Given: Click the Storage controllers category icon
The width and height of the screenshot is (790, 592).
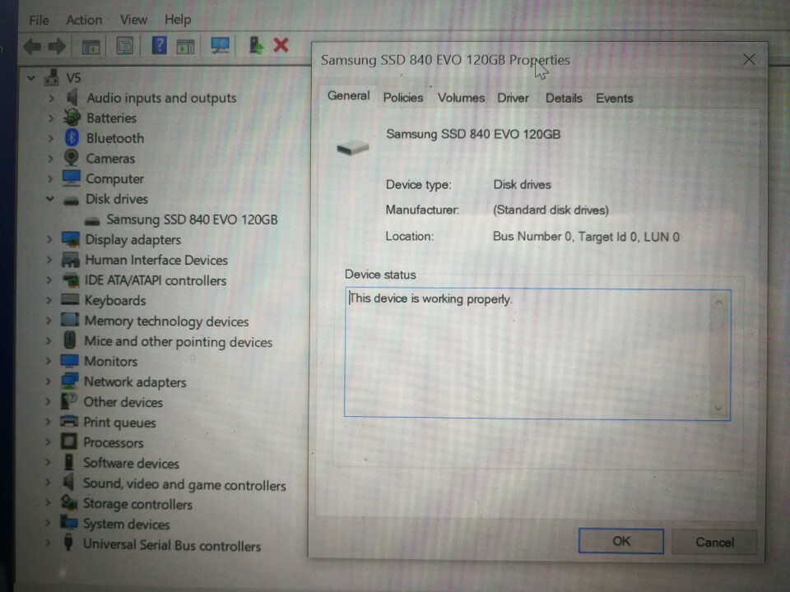Looking at the screenshot, I should 68,502.
